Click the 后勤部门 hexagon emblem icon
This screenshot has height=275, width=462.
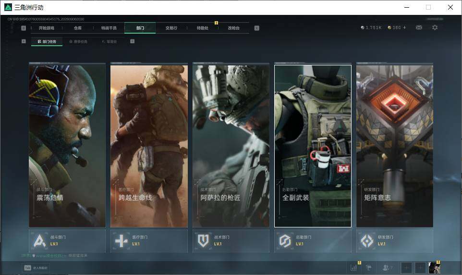pos(285,241)
